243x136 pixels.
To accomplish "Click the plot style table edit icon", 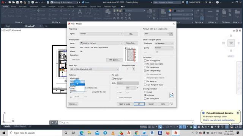I will tap(171, 34).
